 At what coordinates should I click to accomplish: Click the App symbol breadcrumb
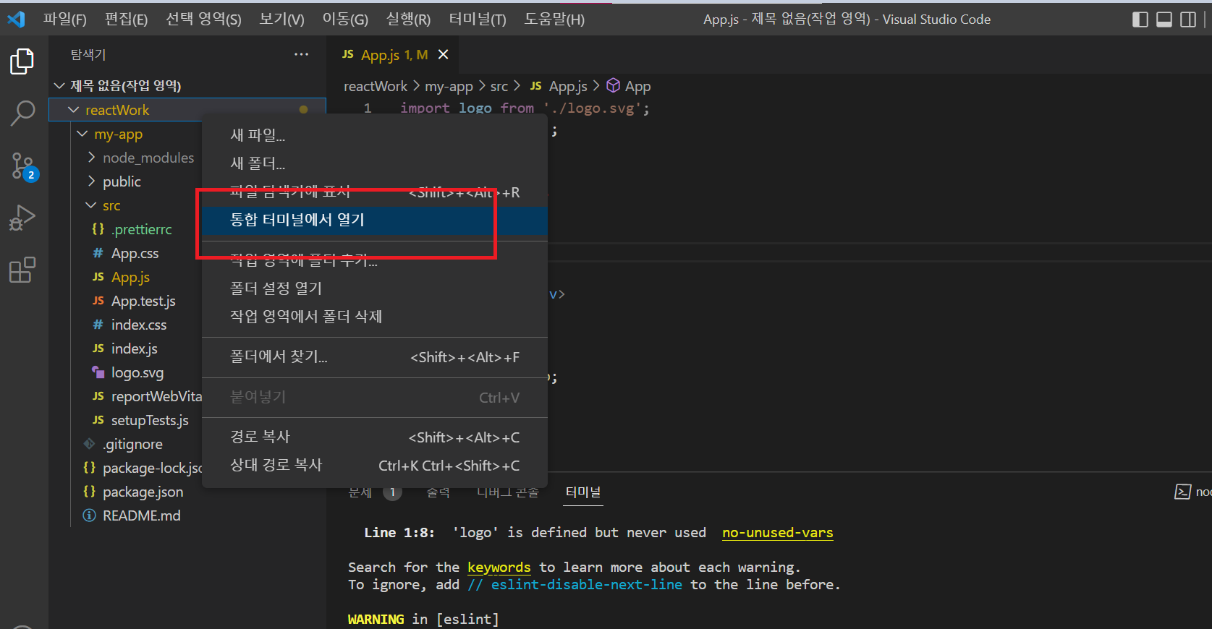628,86
